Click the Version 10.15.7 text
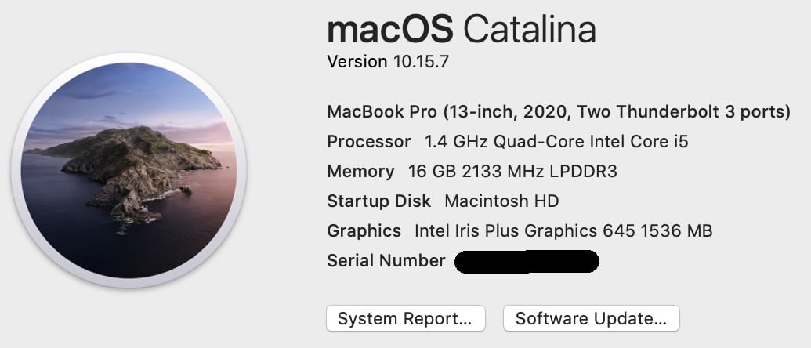 (388, 62)
